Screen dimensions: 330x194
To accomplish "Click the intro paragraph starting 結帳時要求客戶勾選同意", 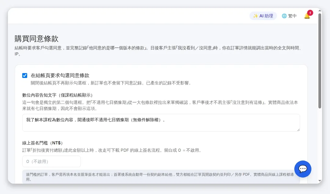I will [159, 51].
